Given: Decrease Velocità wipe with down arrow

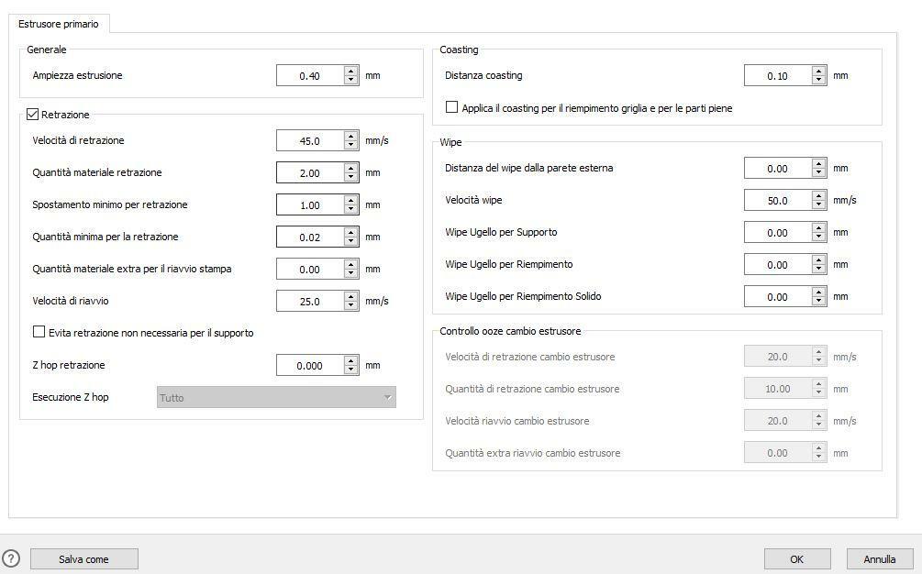Looking at the screenshot, I should point(818,204).
